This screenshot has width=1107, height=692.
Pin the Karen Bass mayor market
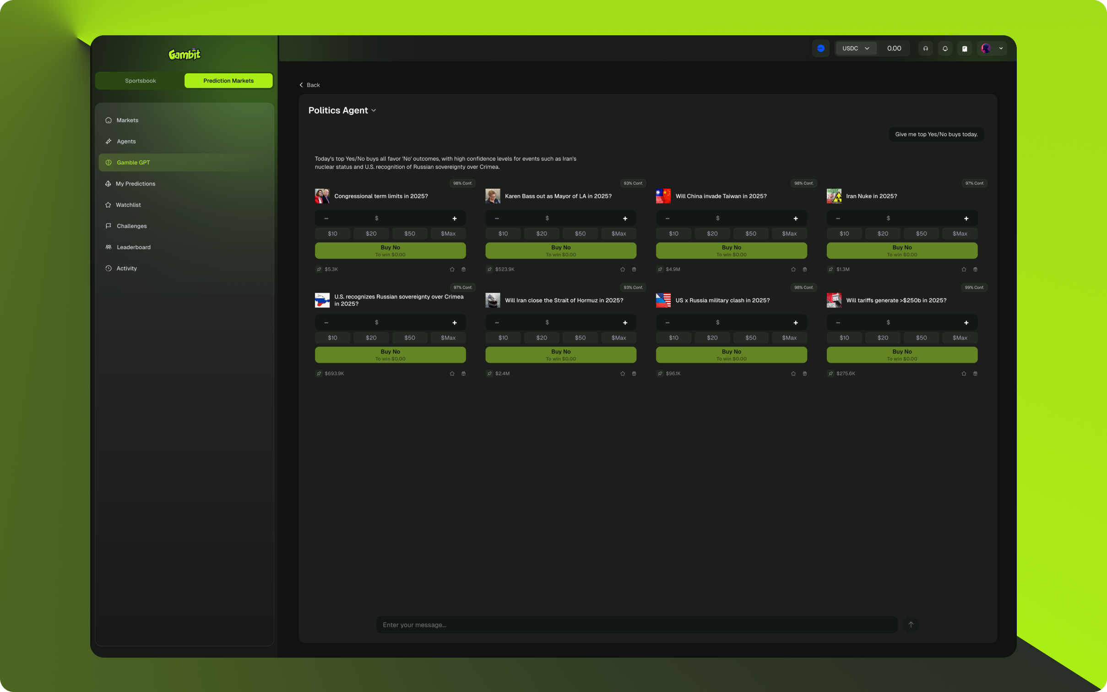(x=489, y=269)
